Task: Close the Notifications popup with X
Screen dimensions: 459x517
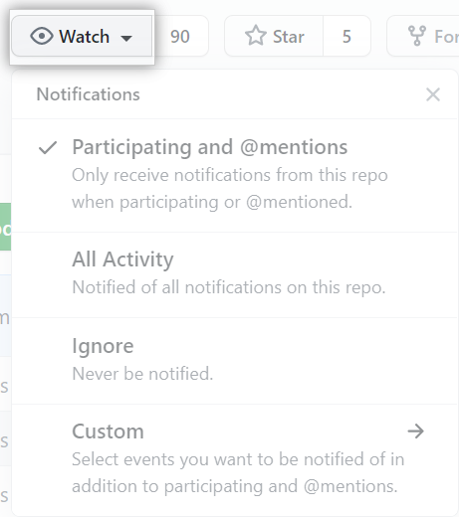Action: tap(433, 94)
